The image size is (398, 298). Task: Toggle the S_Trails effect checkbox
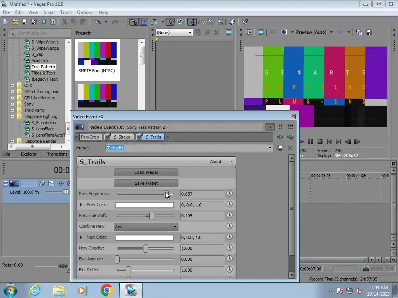point(140,137)
